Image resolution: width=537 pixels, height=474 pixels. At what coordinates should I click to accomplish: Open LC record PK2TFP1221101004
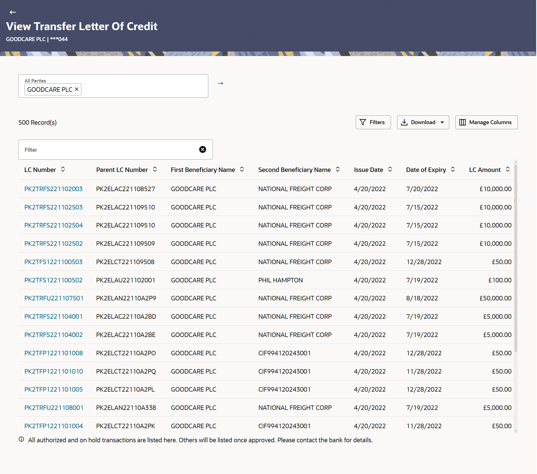coord(53,426)
